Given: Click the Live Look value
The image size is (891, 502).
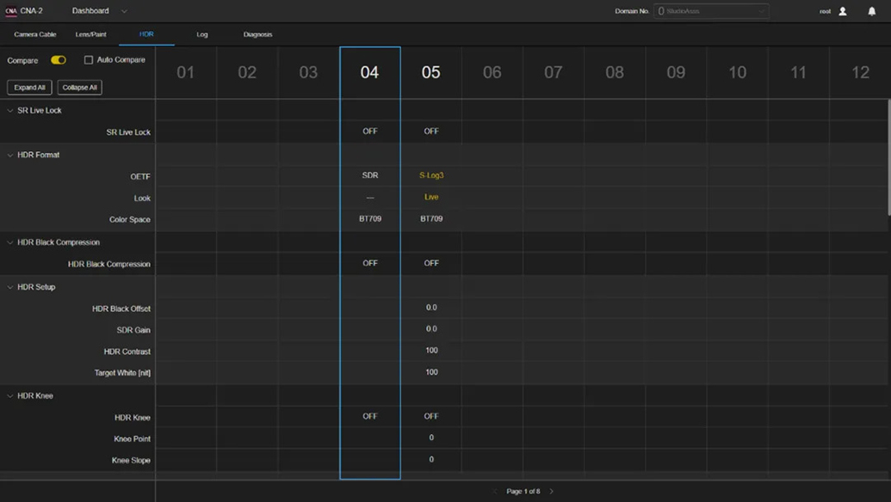Looking at the screenshot, I should point(431,197).
